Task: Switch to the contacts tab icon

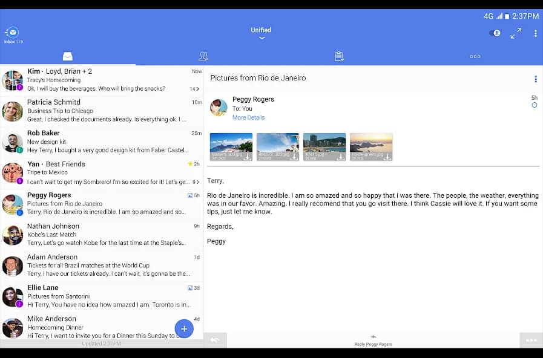Action: (x=203, y=56)
